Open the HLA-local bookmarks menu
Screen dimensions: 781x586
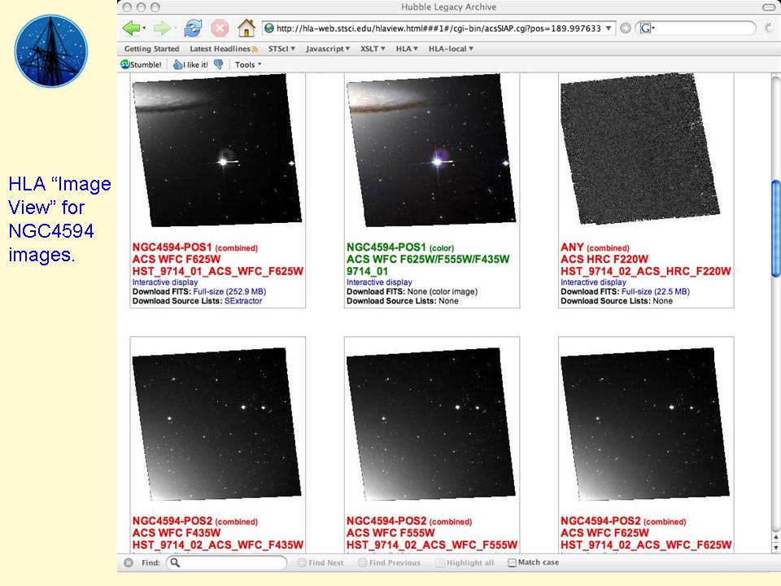click(451, 49)
